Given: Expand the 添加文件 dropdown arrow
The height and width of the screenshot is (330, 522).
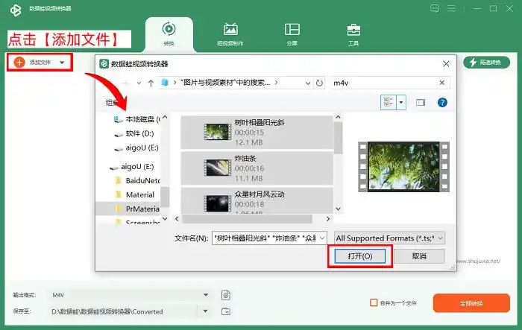Looking at the screenshot, I should pos(62,63).
